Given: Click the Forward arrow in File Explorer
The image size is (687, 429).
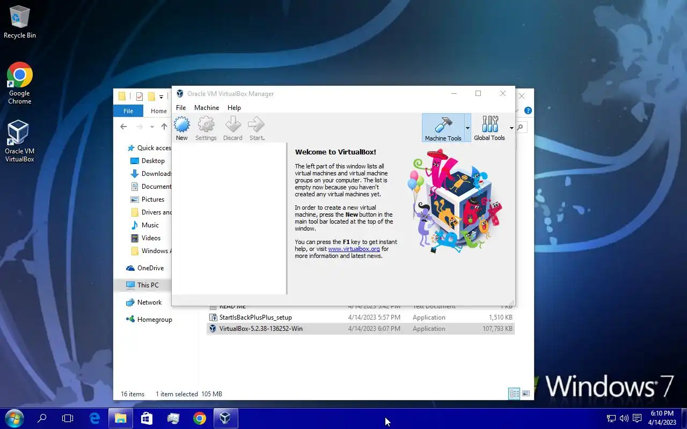Looking at the screenshot, I should (x=140, y=127).
